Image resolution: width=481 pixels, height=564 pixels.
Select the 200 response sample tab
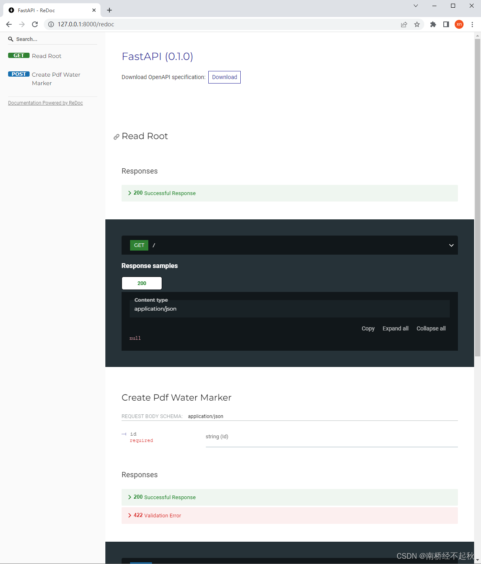(x=142, y=283)
